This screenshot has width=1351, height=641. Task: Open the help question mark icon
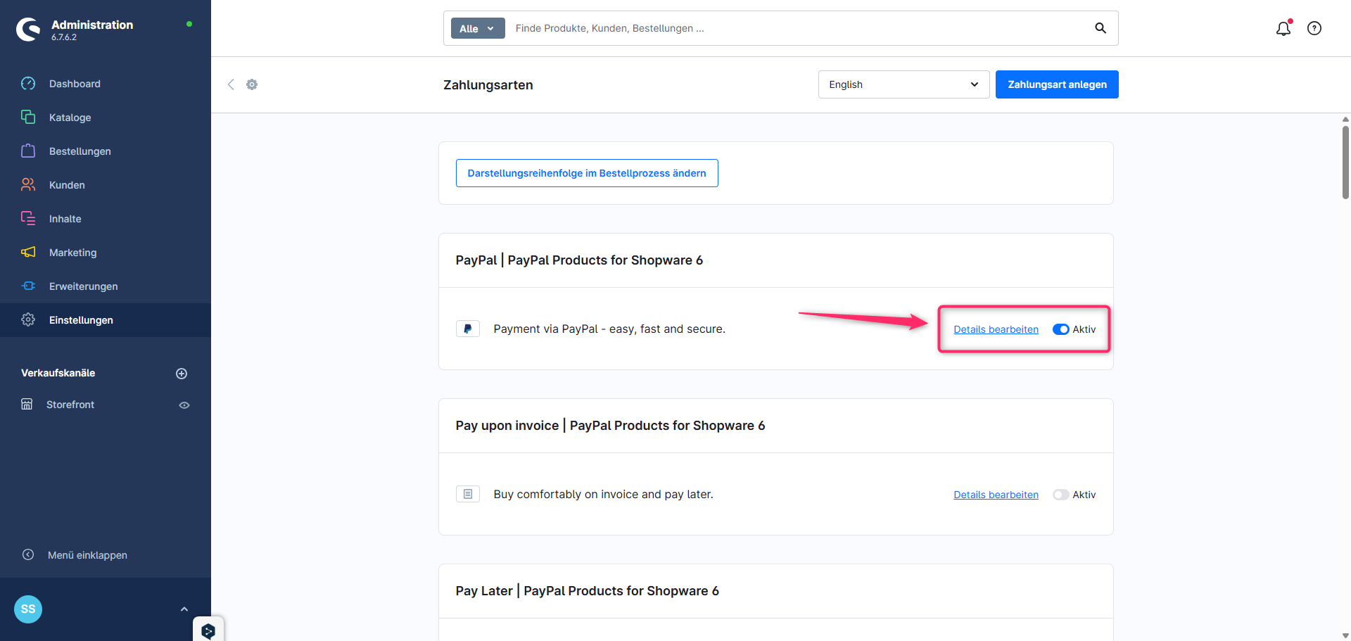(1314, 28)
